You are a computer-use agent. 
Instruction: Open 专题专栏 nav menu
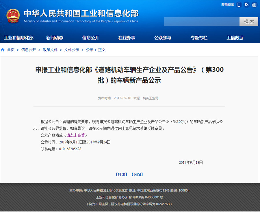point(199,38)
